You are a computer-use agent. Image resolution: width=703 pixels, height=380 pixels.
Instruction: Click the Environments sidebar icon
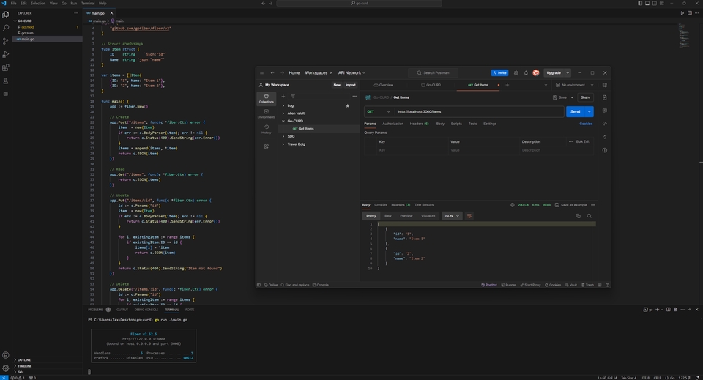click(x=266, y=113)
